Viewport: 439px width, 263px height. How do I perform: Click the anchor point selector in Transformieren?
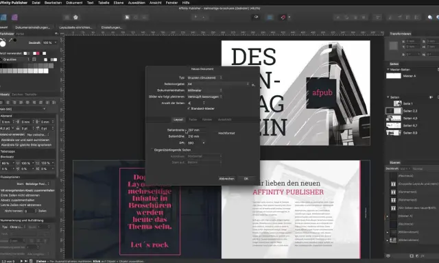click(x=394, y=46)
